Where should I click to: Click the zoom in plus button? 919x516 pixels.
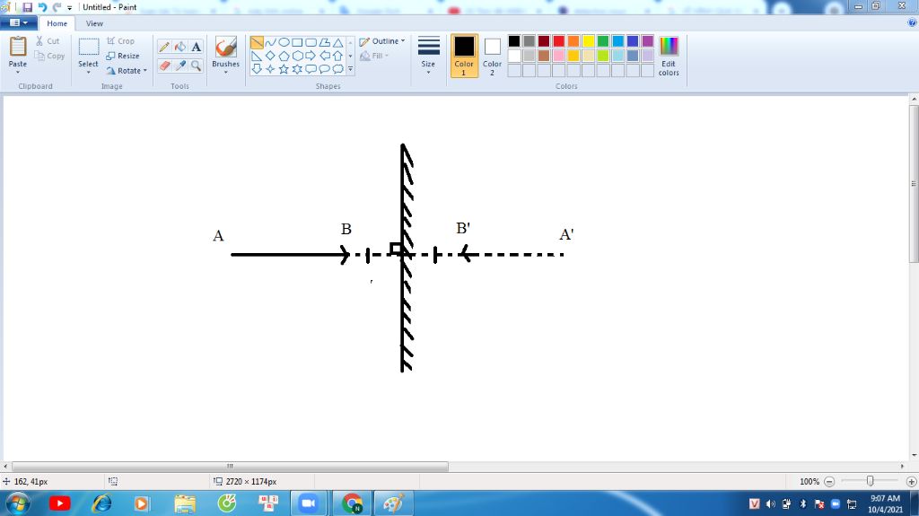click(912, 481)
